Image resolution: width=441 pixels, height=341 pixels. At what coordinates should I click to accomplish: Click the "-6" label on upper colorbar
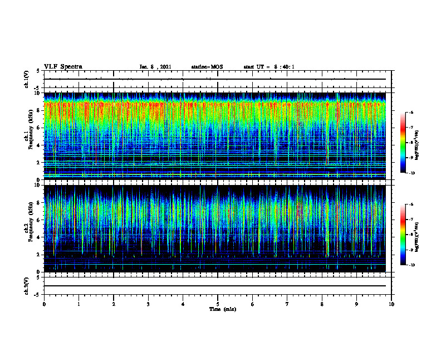[411, 112]
